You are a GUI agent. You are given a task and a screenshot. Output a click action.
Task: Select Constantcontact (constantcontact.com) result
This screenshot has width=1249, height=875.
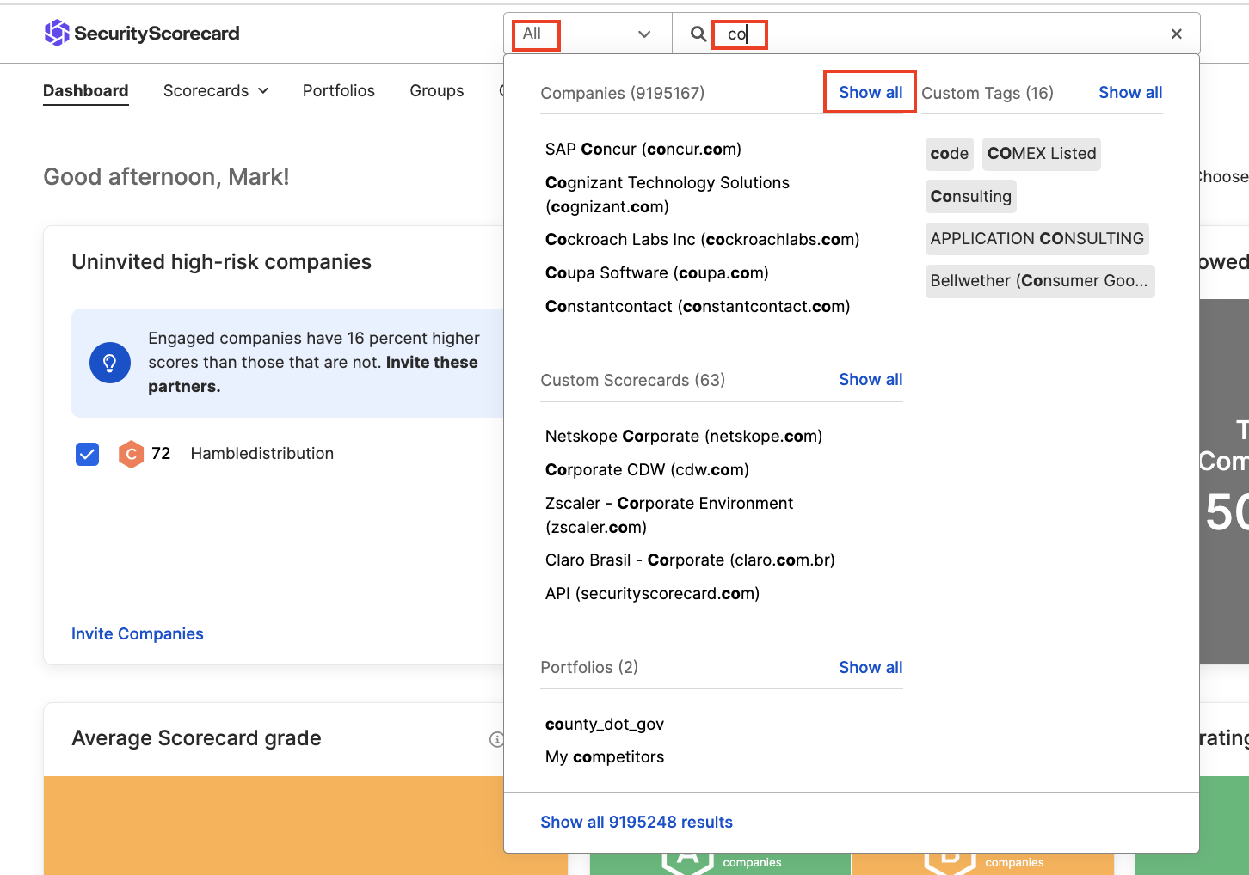(x=698, y=306)
